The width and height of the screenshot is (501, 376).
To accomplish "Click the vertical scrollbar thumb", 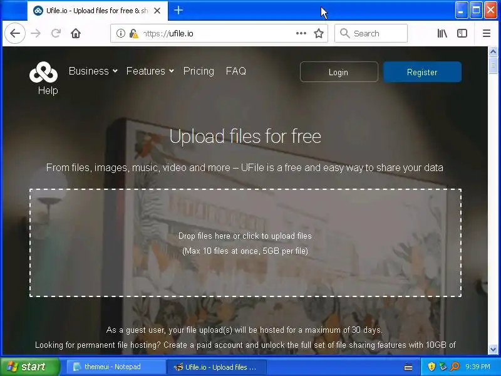I will (x=493, y=66).
